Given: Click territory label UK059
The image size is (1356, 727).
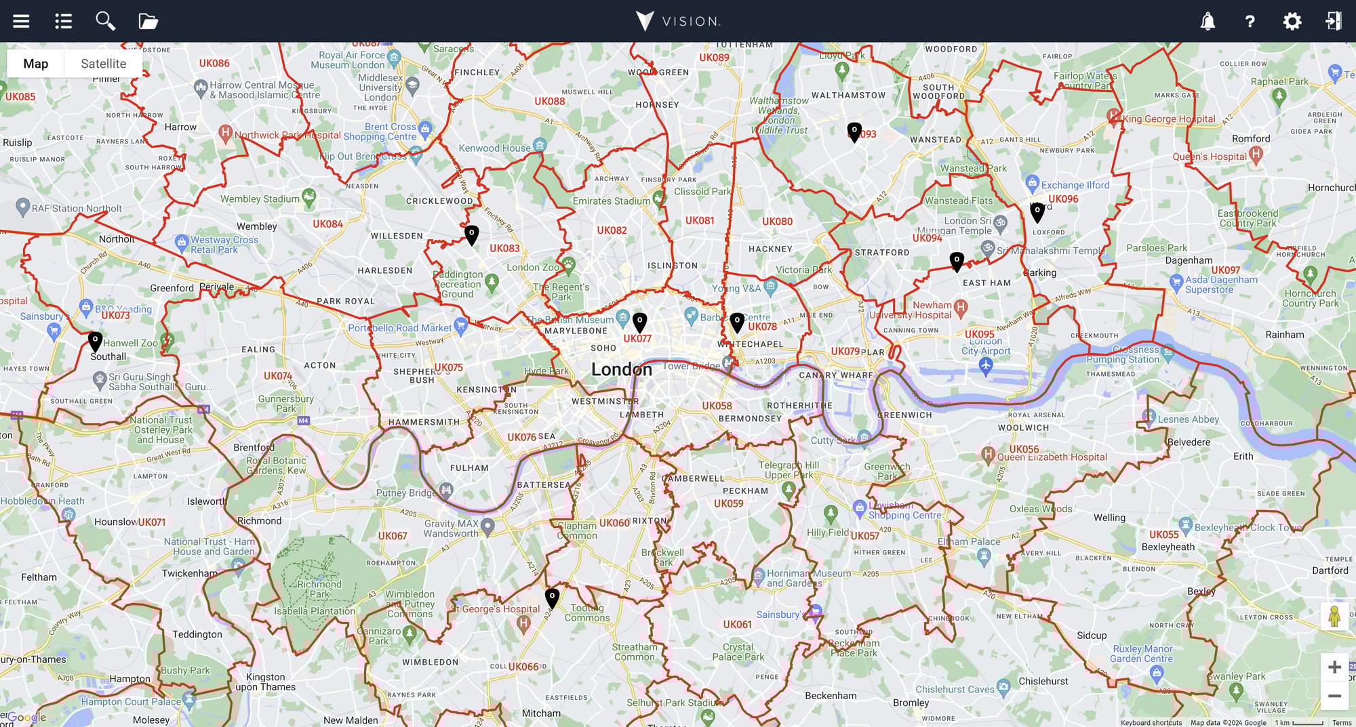Looking at the screenshot, I should [x=728, y=504].
